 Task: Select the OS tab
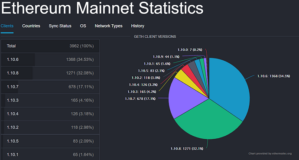(83, 26)
